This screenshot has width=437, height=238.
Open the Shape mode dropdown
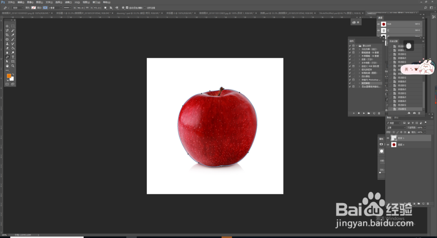18,8
